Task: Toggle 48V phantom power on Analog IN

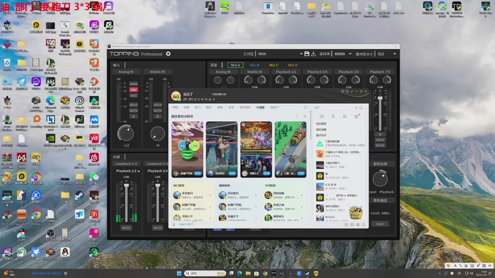Action: (x=134, y=90)
